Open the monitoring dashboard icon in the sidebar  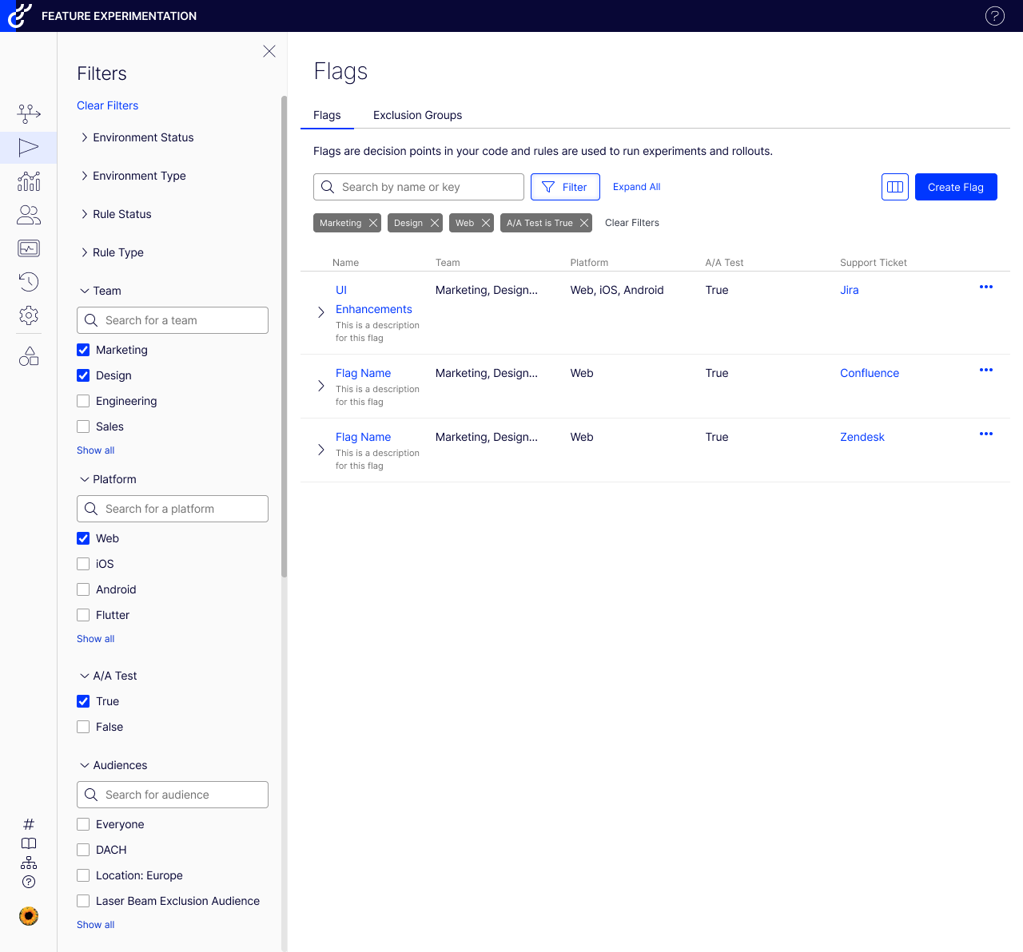(29, 248)
